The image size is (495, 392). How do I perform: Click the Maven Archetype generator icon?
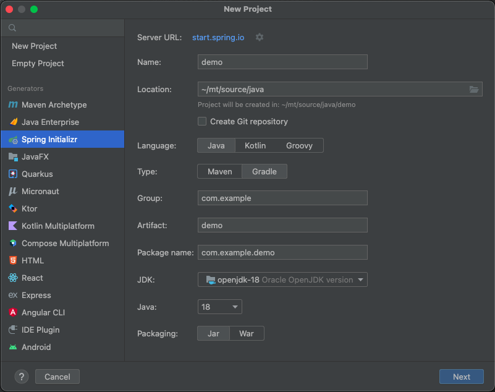(13, 104)
